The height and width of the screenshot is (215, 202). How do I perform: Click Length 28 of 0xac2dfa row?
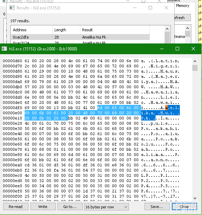pyautogui.click(x=56, y=37)
